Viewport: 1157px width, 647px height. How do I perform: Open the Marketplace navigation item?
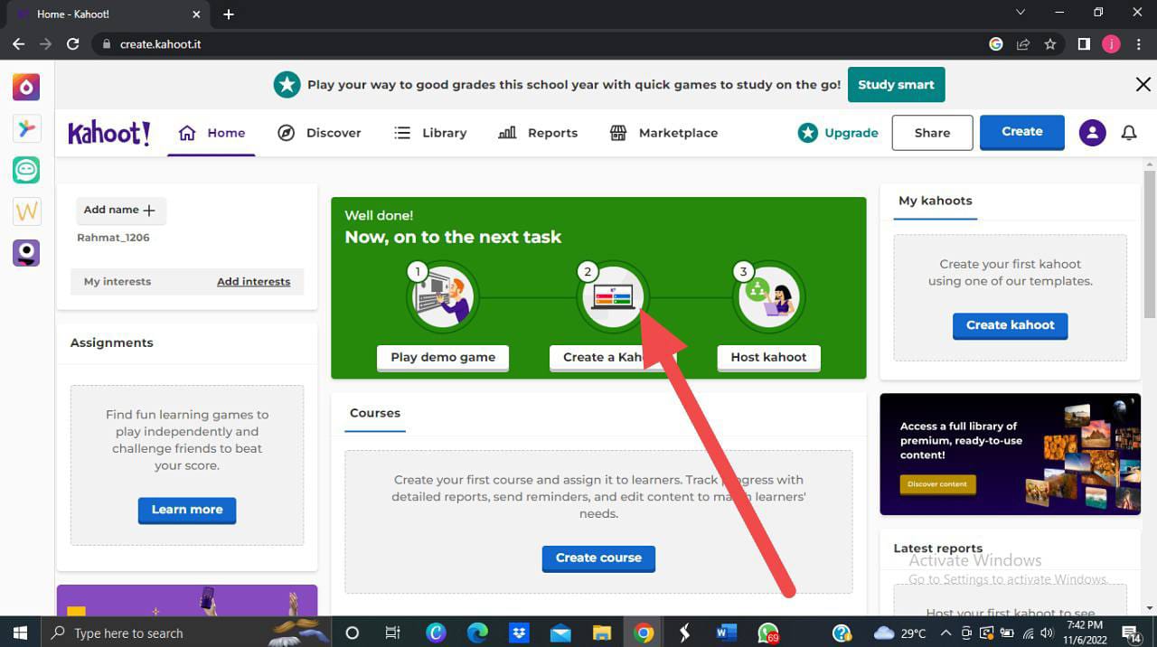pyautogui.click(x=663, y=133)
